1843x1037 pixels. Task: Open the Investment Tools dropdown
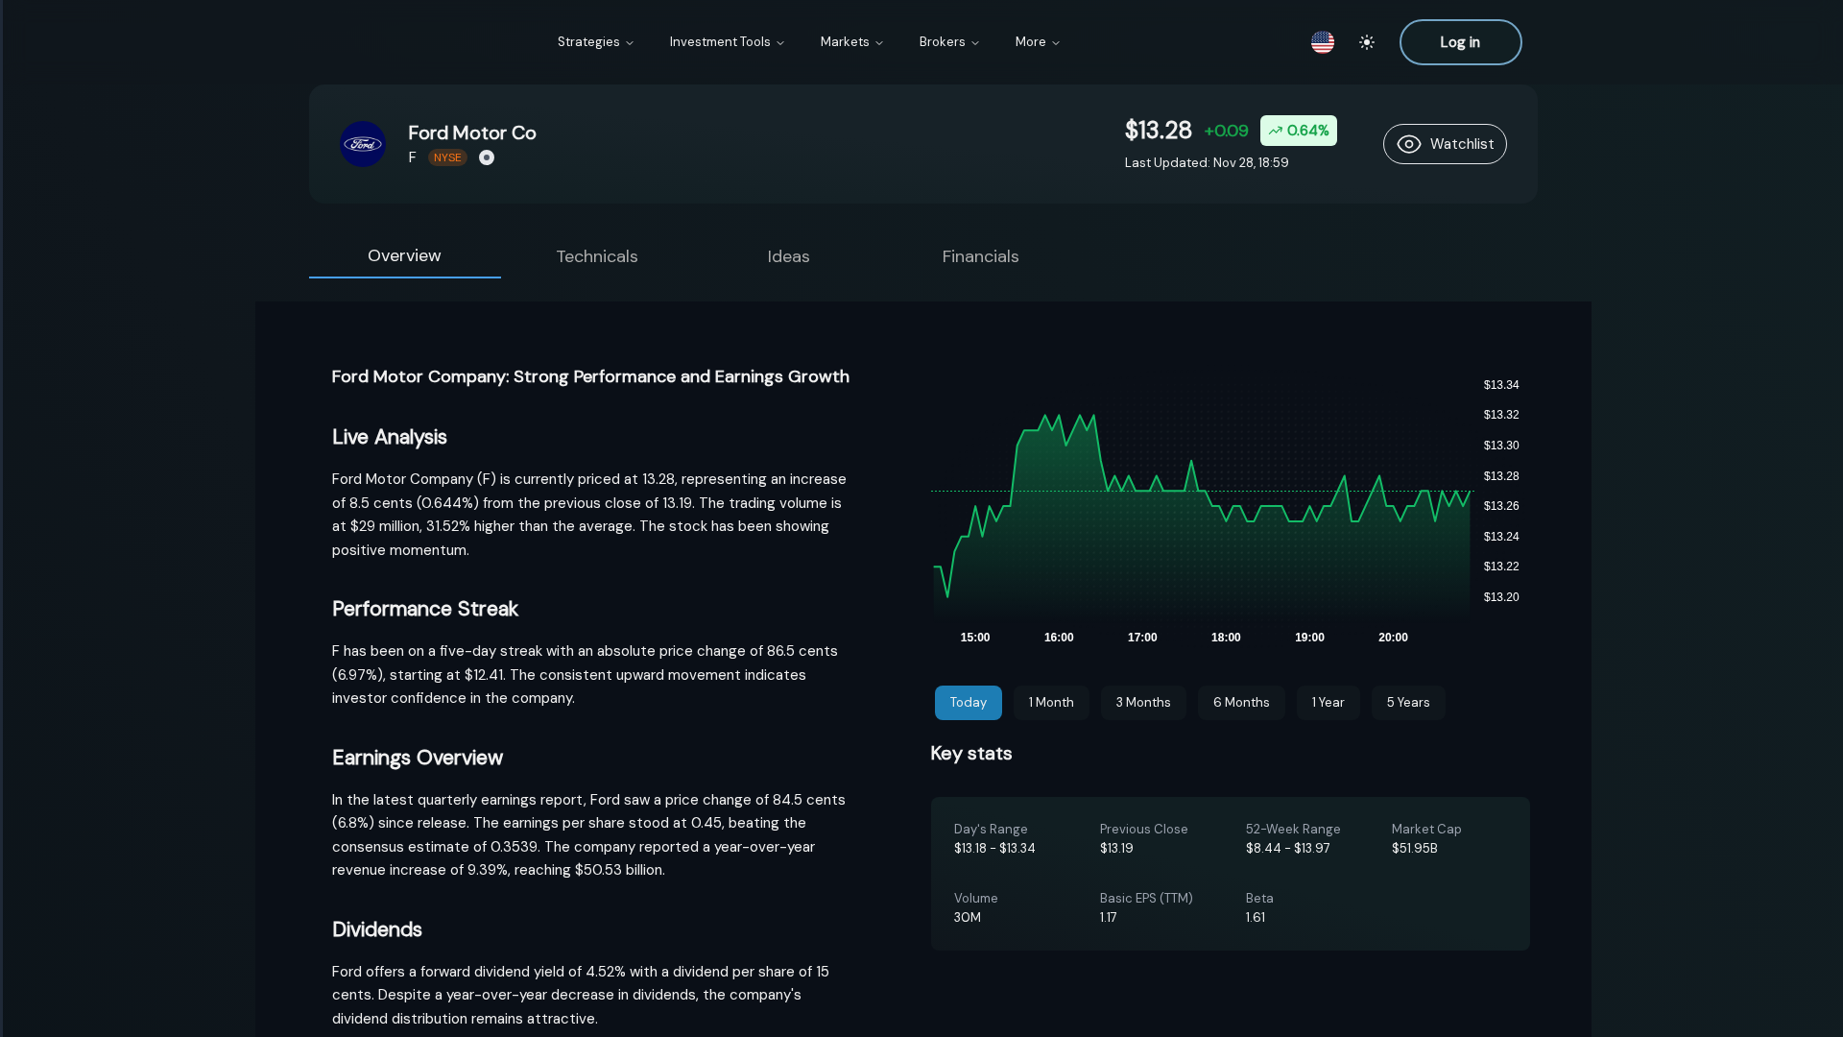727,42
